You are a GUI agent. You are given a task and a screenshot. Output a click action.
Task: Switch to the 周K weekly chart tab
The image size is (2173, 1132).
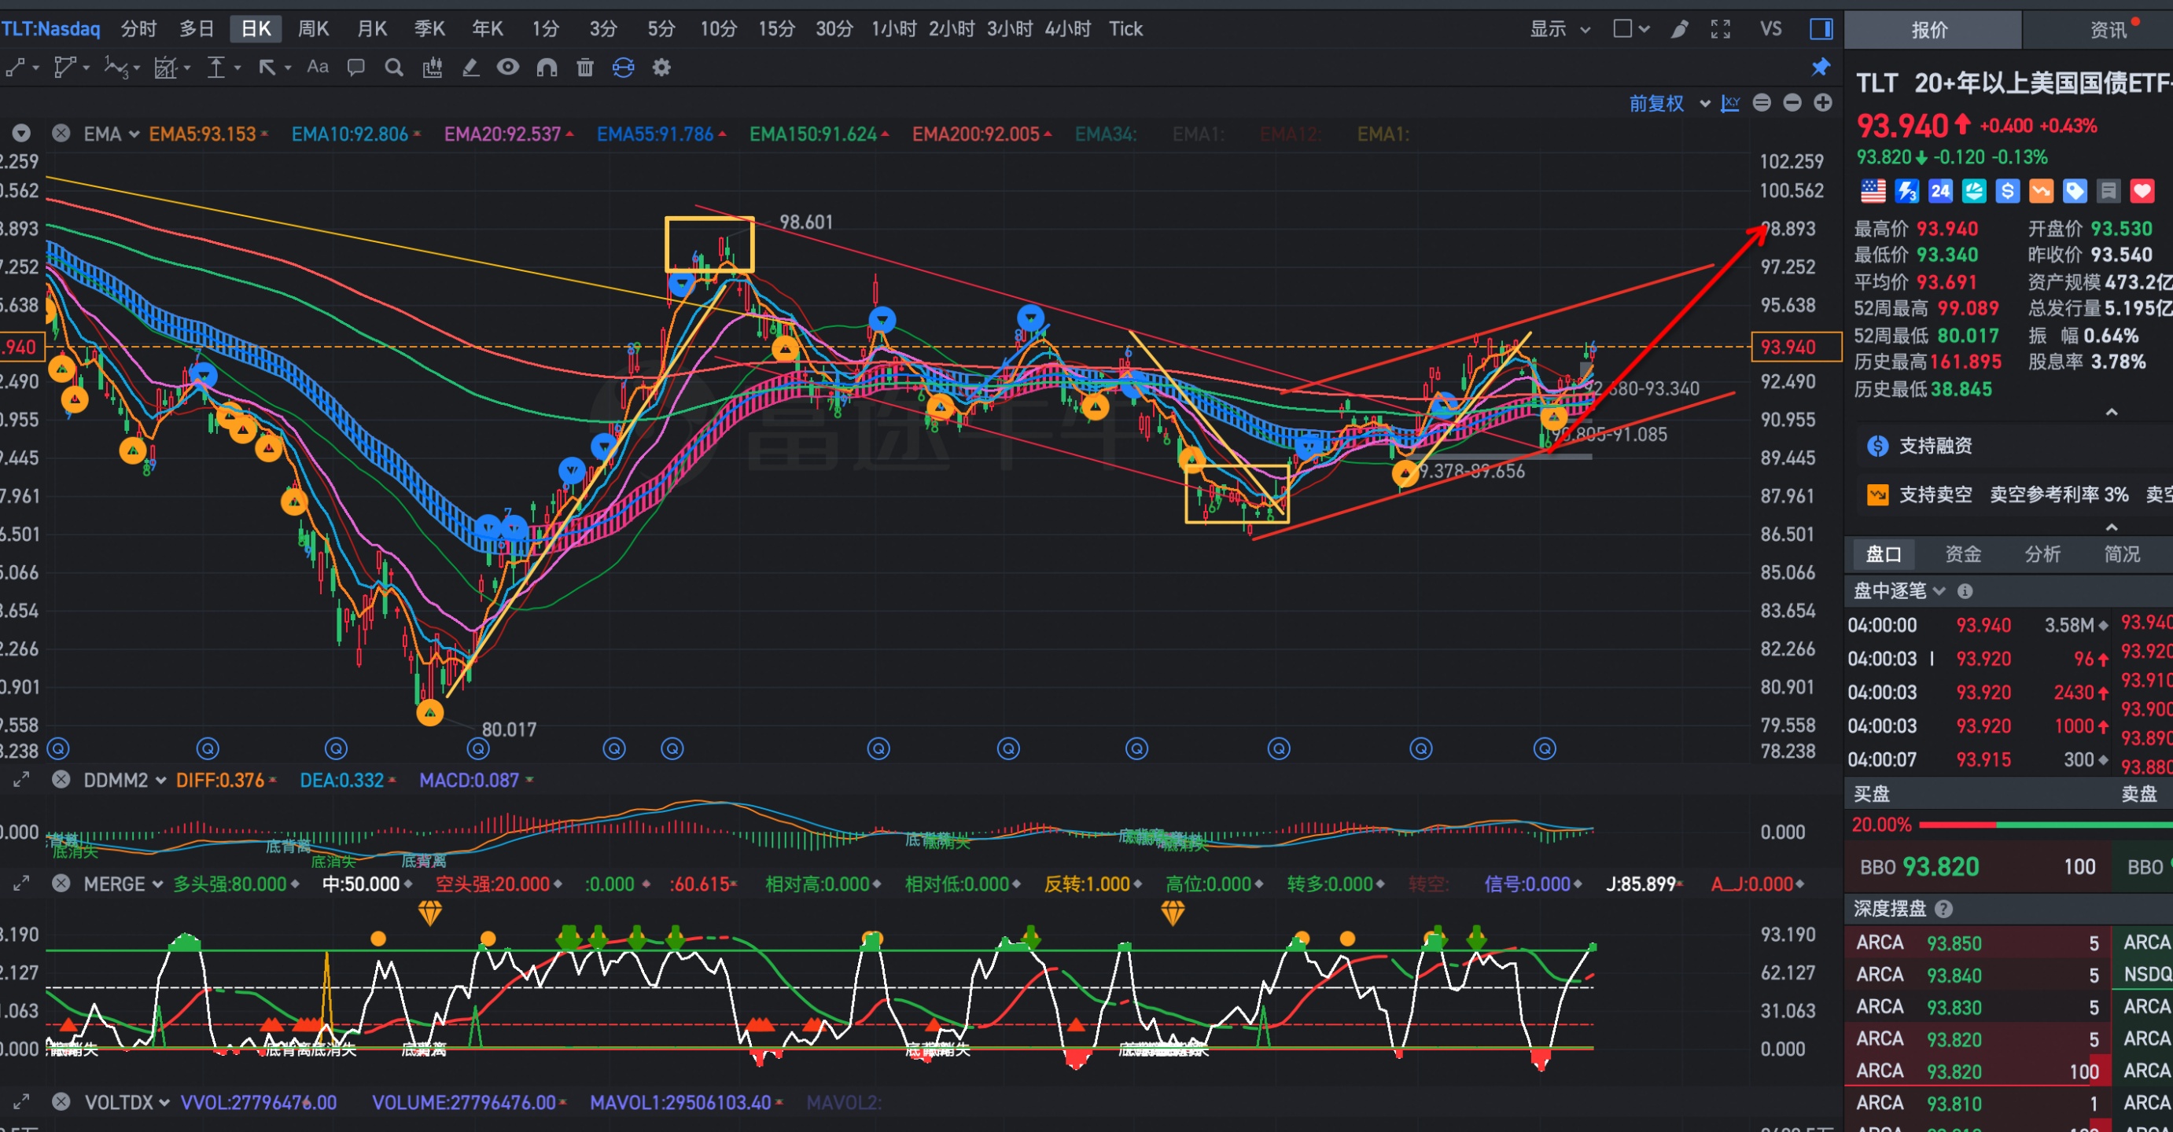pos(313,30)
